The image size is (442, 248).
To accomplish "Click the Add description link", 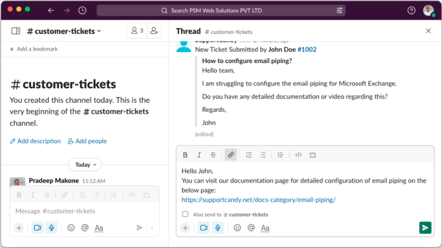I will click(35, 141).
